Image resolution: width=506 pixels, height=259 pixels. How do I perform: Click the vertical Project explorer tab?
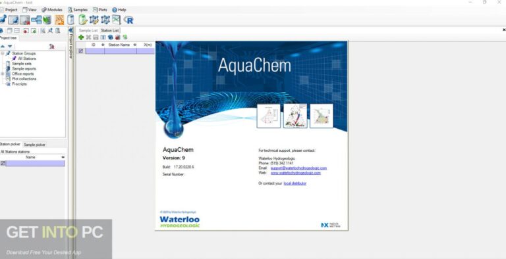(x=71, y=46)
